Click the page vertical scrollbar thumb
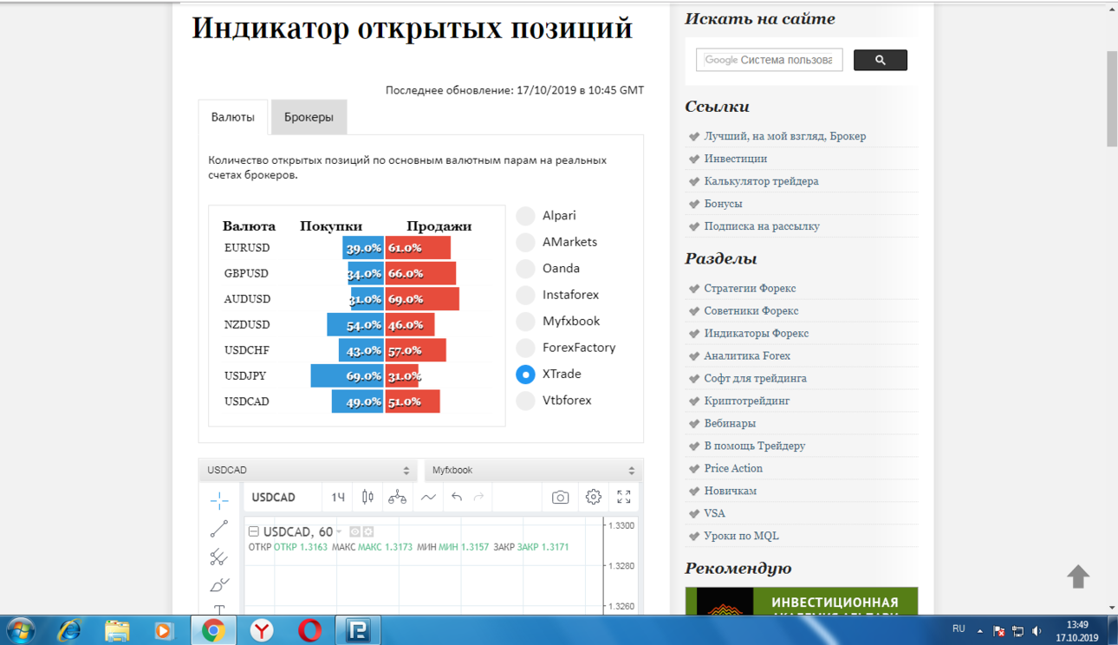The width and height of the screenshot is (1118, 645). click(x=1112, y=99)
